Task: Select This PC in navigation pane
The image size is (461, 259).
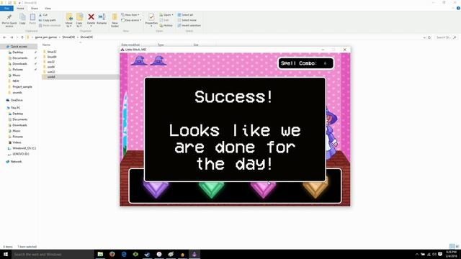Action: [15, 108]
